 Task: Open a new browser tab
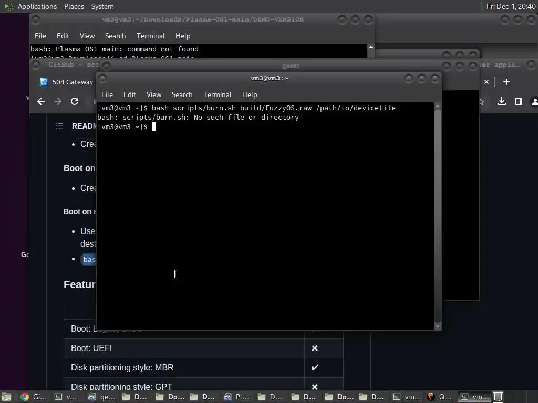tap(506, 82)
